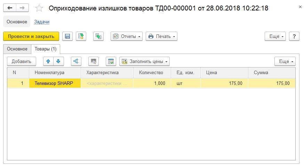The image size is (305, 167).
Task: Click the post document icon
Action: pos(81,37)
